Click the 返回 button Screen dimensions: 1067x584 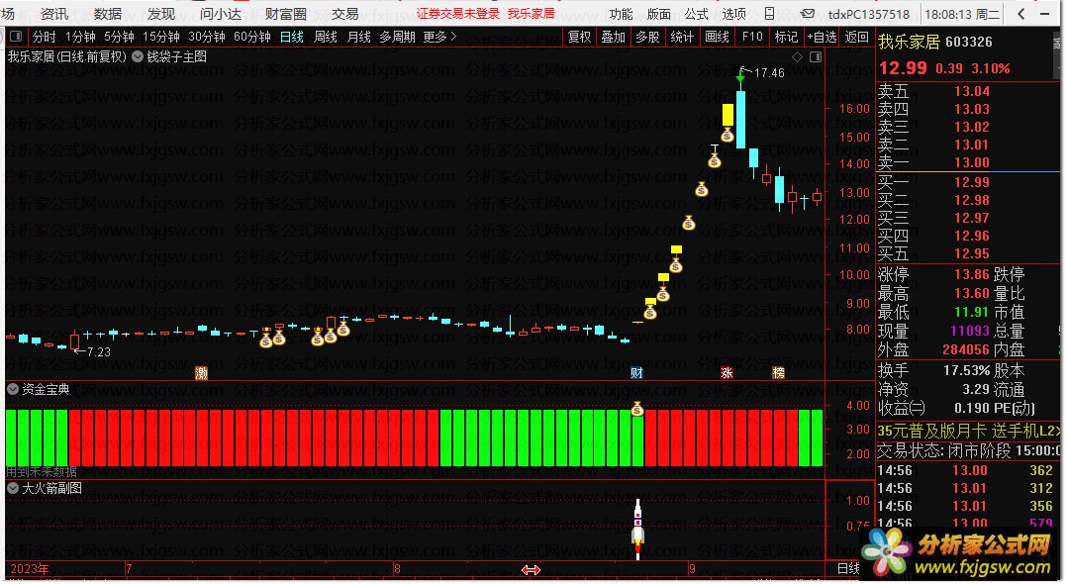[x=857, y=37]
